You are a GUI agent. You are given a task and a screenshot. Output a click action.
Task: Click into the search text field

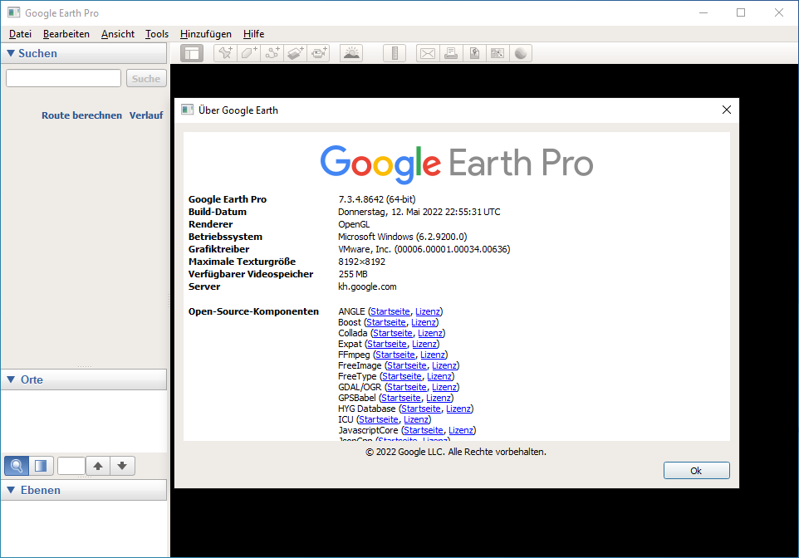pos(64,79)
